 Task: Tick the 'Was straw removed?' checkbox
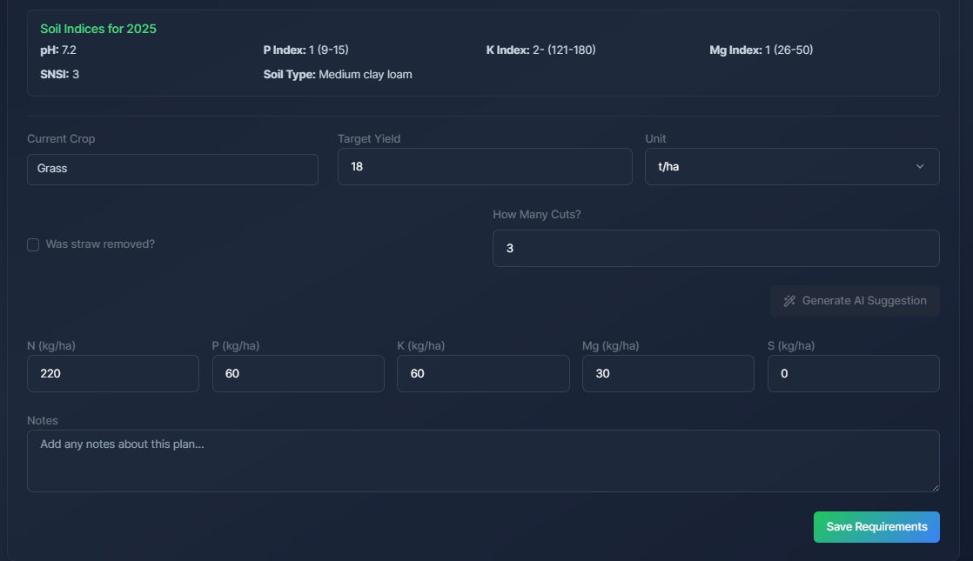[x=33, y=244]
